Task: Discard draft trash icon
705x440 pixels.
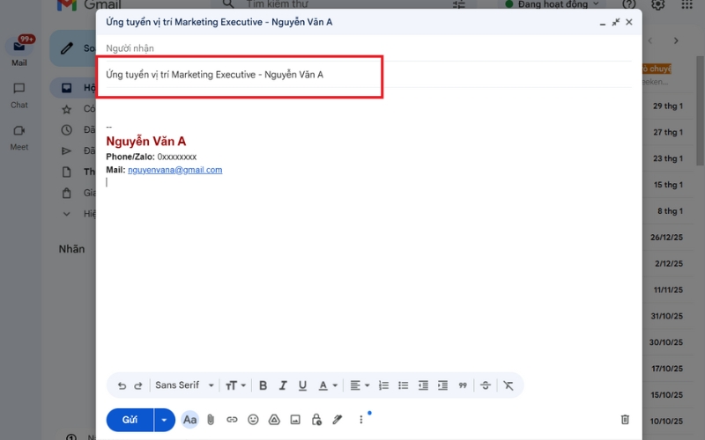Action: click(625, 420)
